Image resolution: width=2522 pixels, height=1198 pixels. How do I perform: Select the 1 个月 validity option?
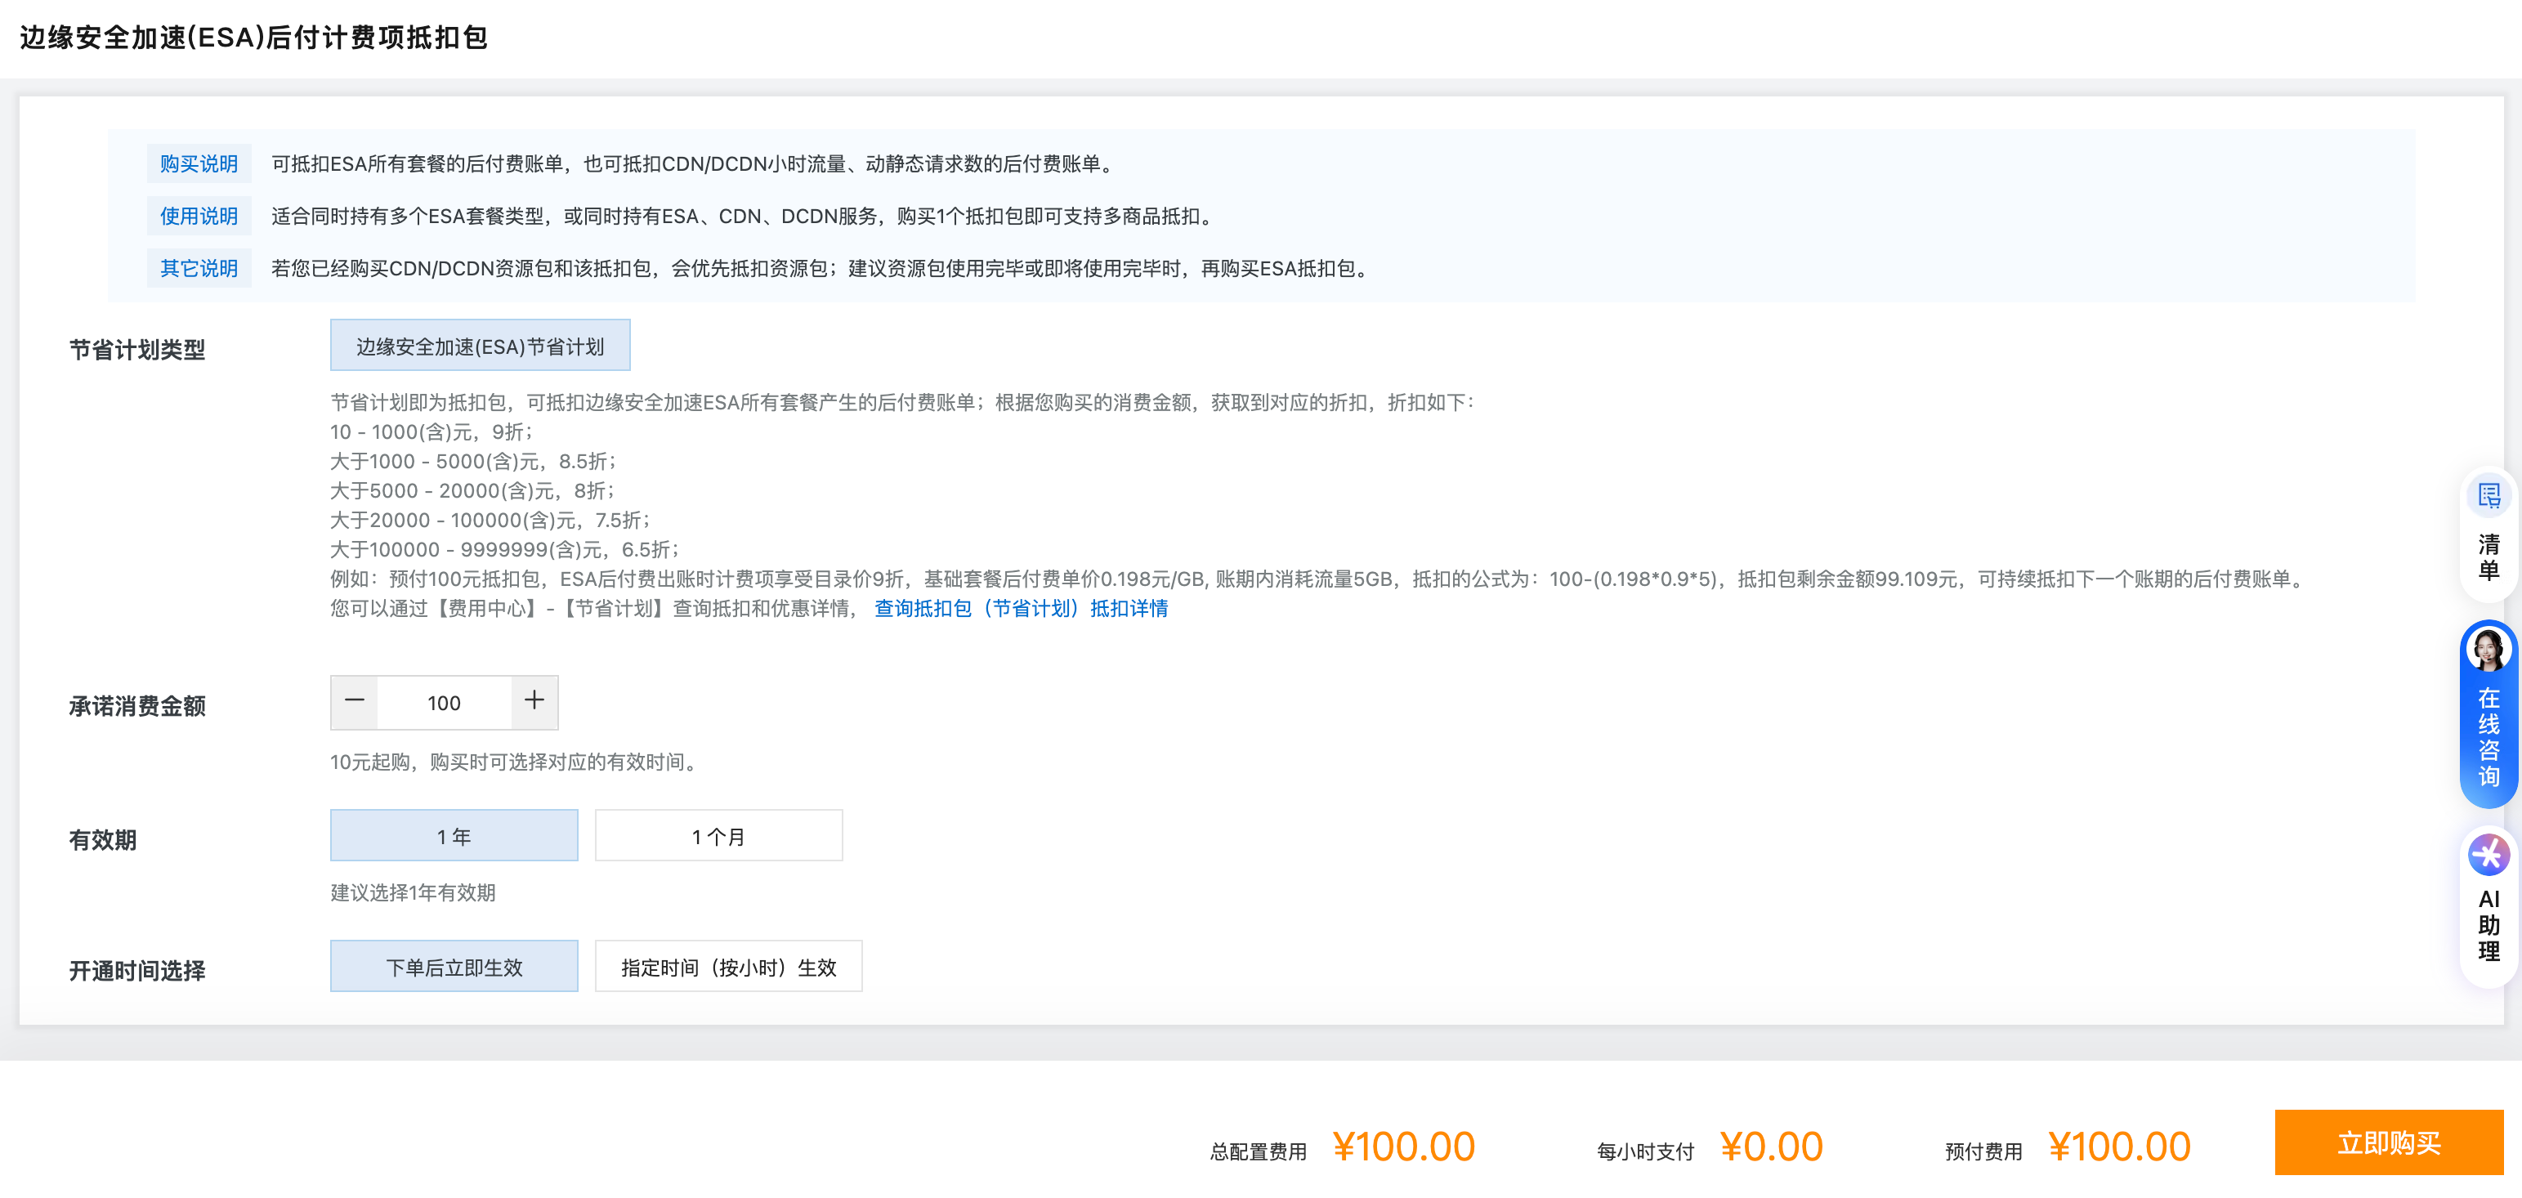coord(718,836)
